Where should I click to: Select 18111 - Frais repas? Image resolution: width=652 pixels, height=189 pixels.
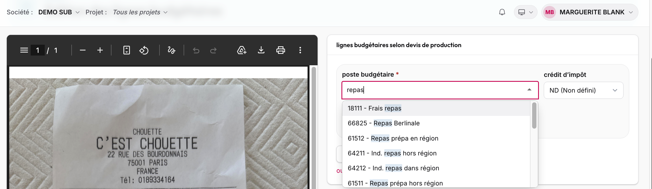coord(436,108)
